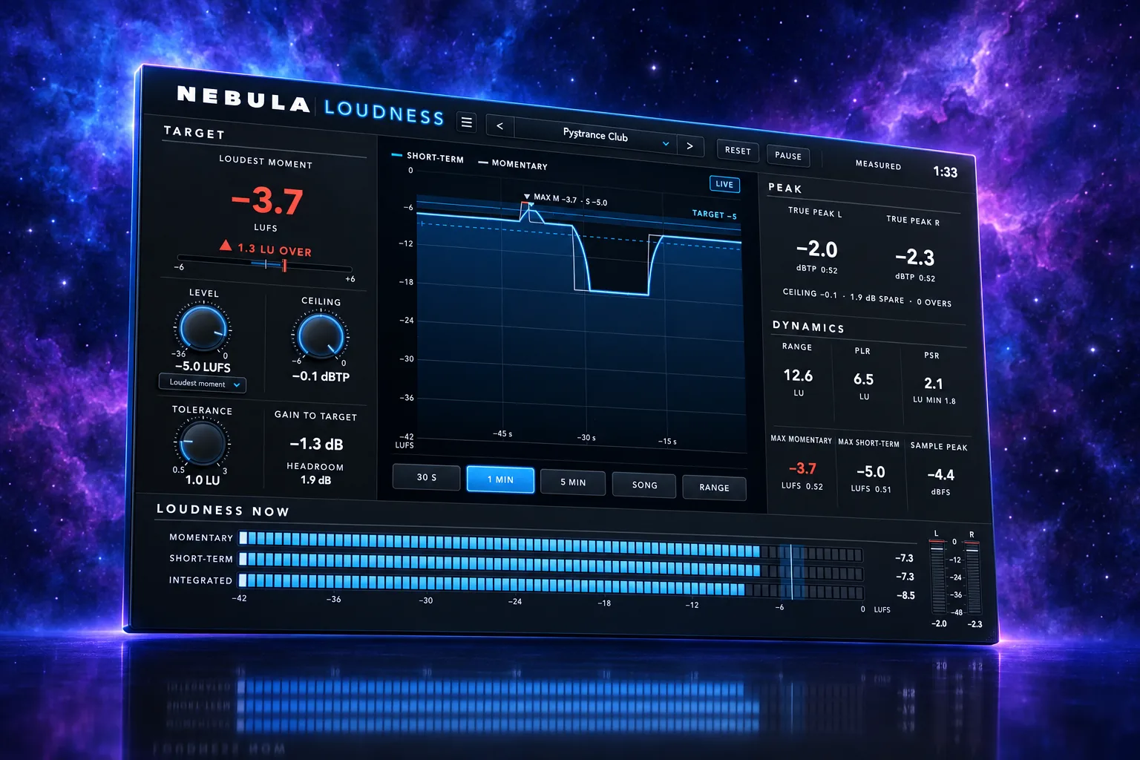1140x760 pixels.
Task: Adjust the CEILING knob
Action: tap(321, 336)
